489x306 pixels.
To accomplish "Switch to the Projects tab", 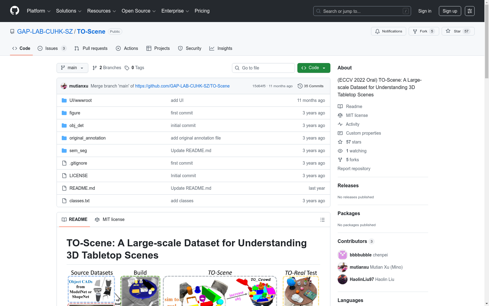I will pos(158,48).
